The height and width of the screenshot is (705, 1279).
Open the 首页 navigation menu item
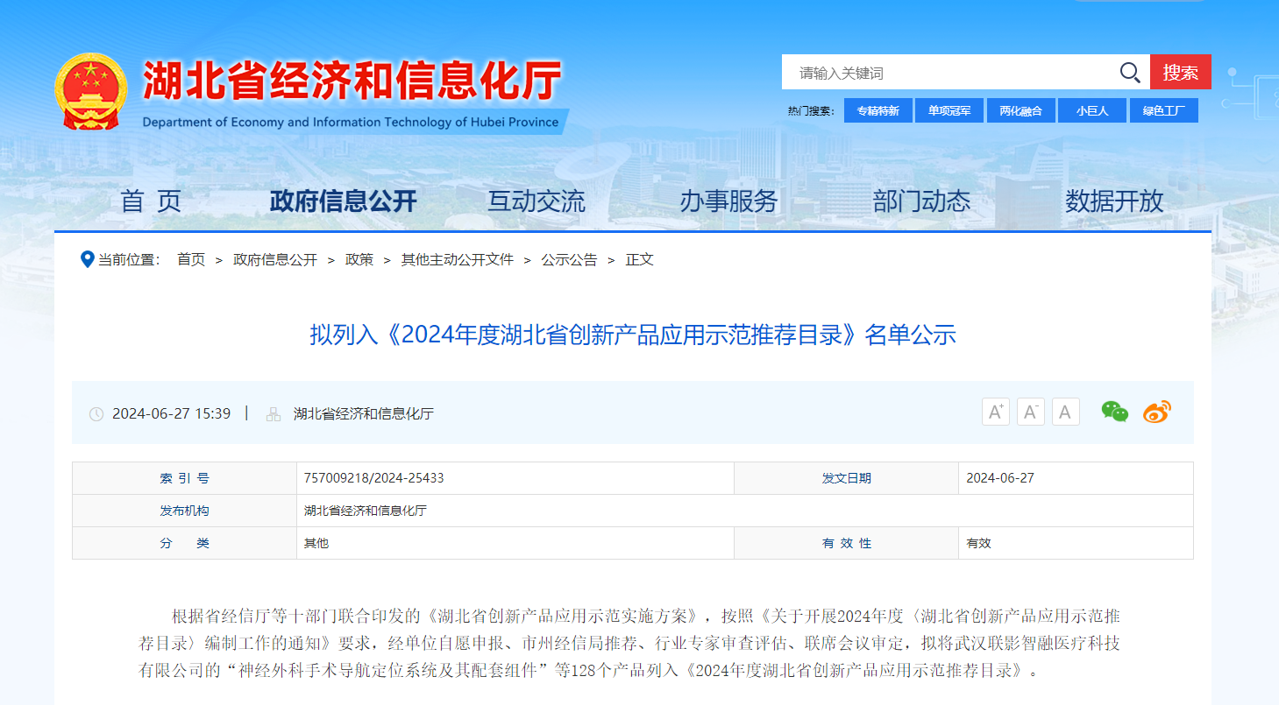[151, 201]
